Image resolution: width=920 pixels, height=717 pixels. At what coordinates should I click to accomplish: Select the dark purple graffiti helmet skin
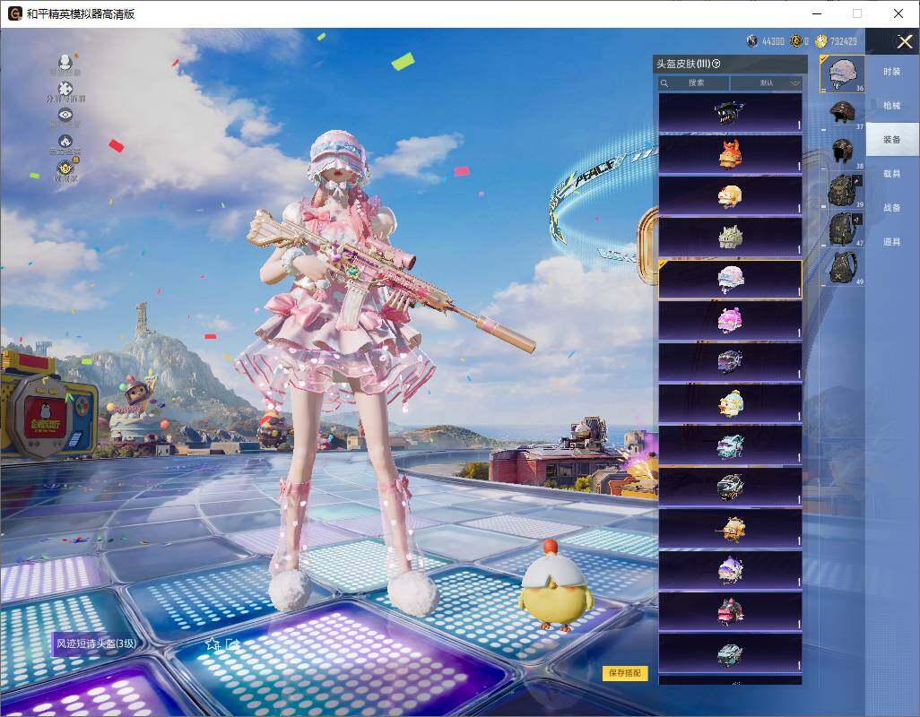[730, 362]
